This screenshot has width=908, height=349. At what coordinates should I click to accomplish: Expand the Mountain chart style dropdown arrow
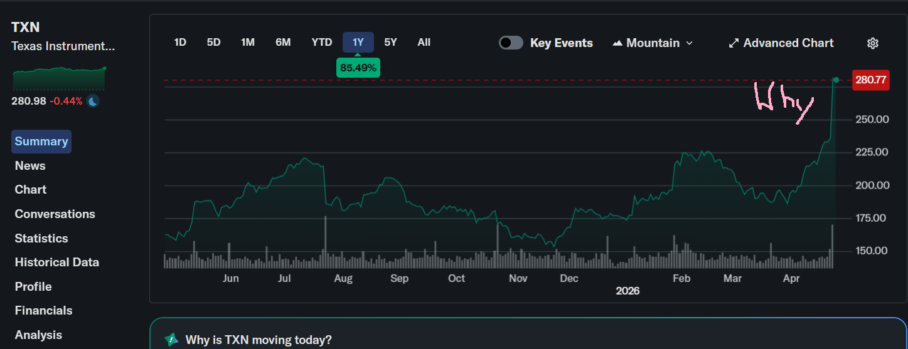(x=690, y=43)
